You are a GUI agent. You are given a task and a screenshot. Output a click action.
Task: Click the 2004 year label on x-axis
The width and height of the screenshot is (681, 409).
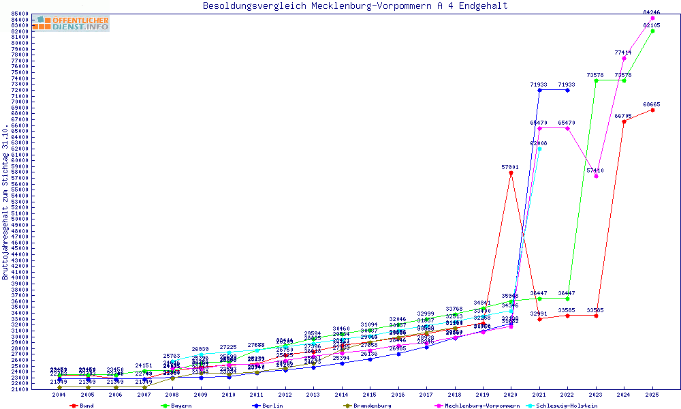point(59,395)
